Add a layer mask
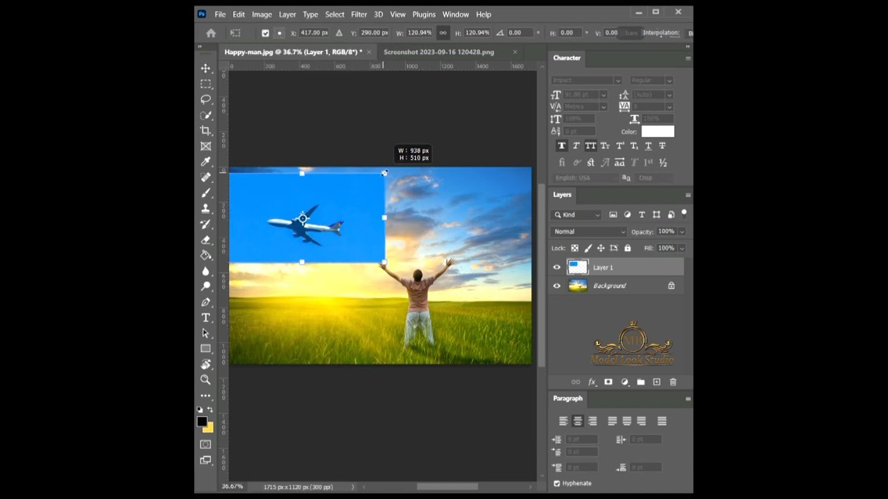This screenshot has height=499, width=888. point(608,382)
